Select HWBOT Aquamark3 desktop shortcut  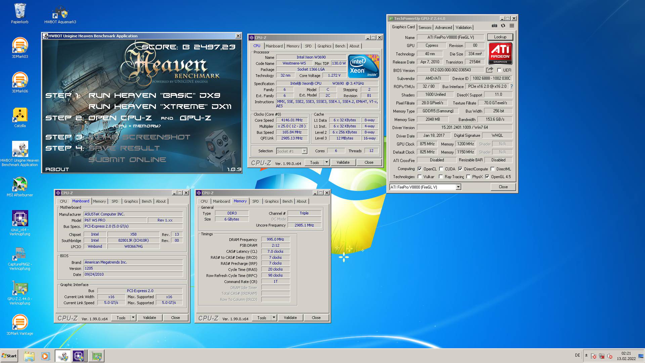coord(60,15)
